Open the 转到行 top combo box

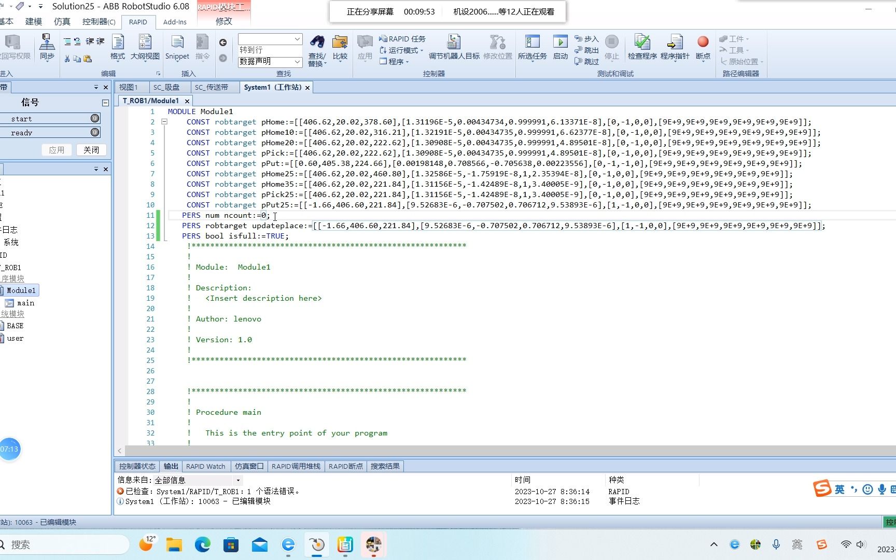(270, 39)
